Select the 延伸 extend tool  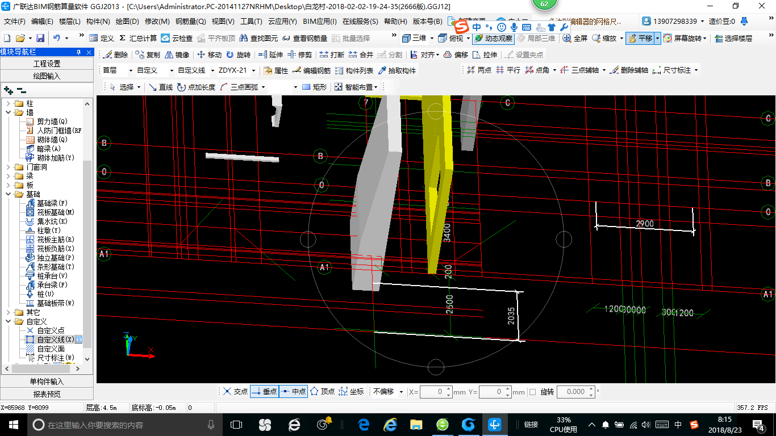point(270,54)
